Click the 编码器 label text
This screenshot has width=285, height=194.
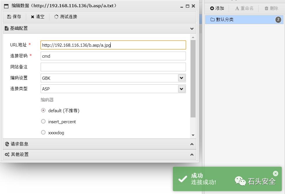pos(47,100)
